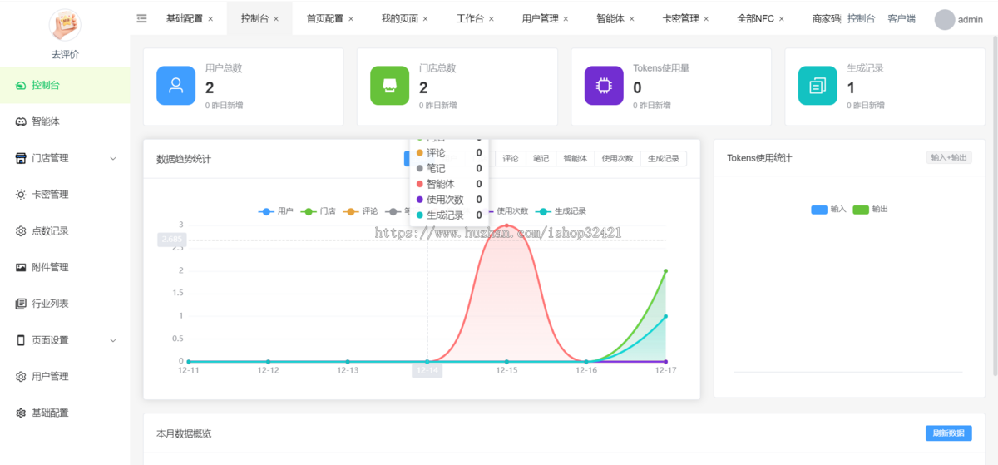Select the 生成记录 filter above the trend chart
998x465 pixels.
[663, 158]
